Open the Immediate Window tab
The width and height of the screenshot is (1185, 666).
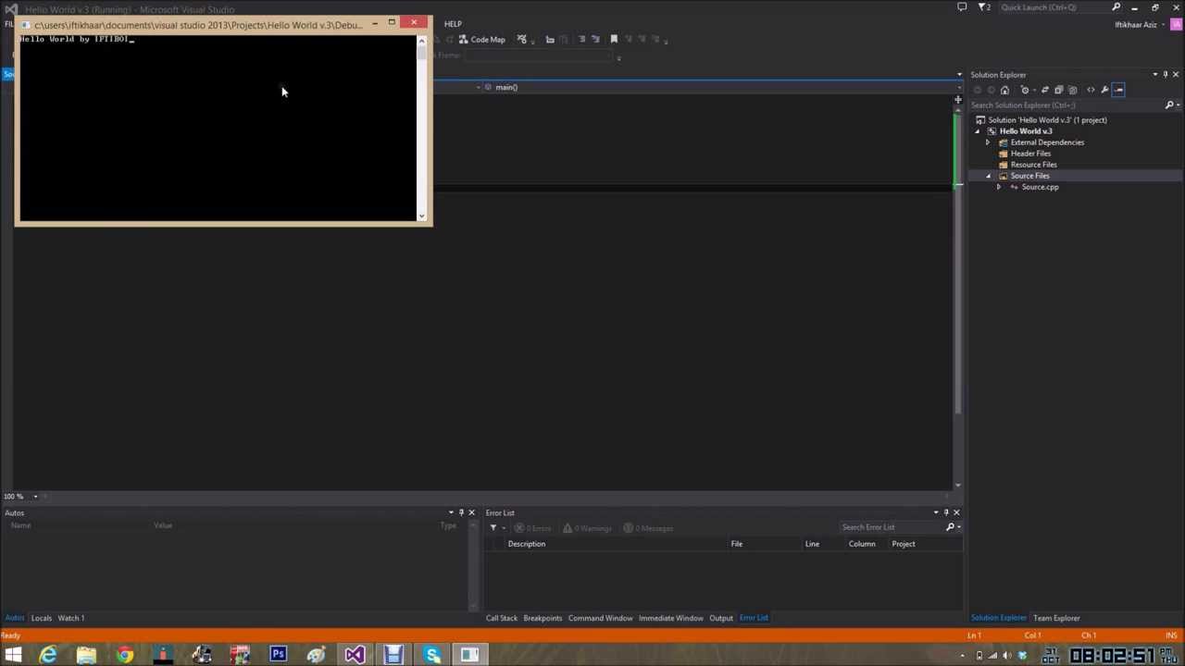tap(670, 618)
